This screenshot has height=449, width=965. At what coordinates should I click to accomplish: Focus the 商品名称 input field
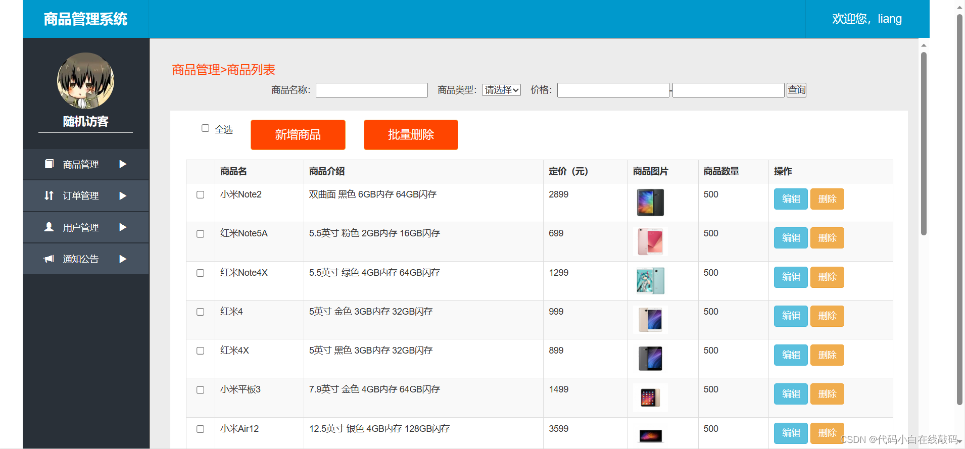click(x=372, y=90)
